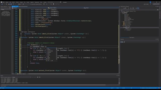Screen dimensions: 161x90
Task: Select mscorlib reference in Solution Explorer
Action: coord(127,15)
